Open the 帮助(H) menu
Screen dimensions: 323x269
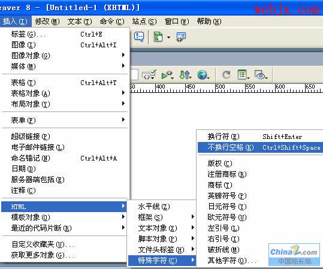point(209,22)
